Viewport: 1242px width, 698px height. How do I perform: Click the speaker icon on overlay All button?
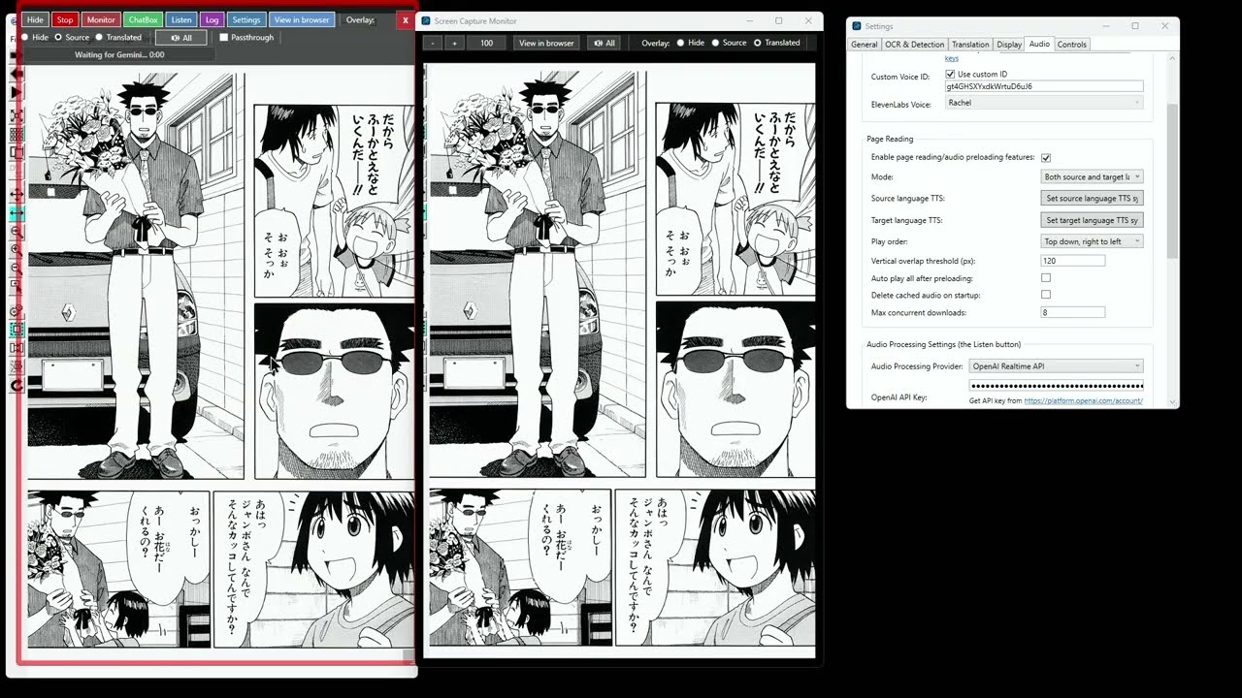click(175, 38)
